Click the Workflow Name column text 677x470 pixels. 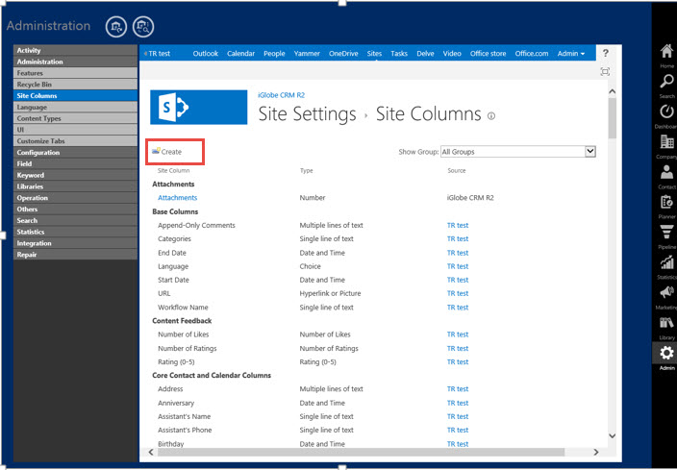(183, 308)
